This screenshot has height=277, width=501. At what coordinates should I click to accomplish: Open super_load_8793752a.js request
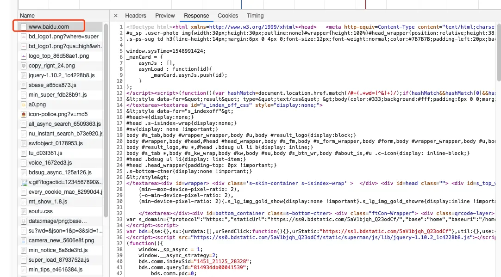60,260
